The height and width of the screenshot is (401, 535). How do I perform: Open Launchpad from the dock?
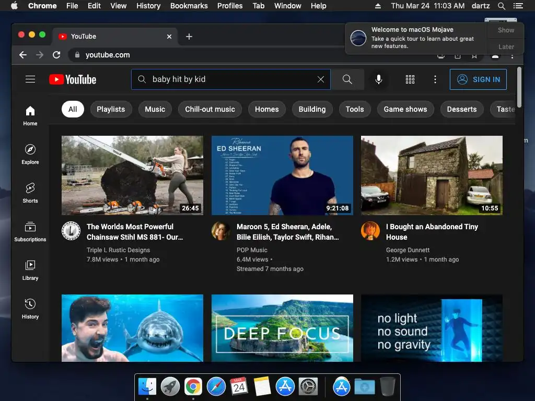pos(170,387)
